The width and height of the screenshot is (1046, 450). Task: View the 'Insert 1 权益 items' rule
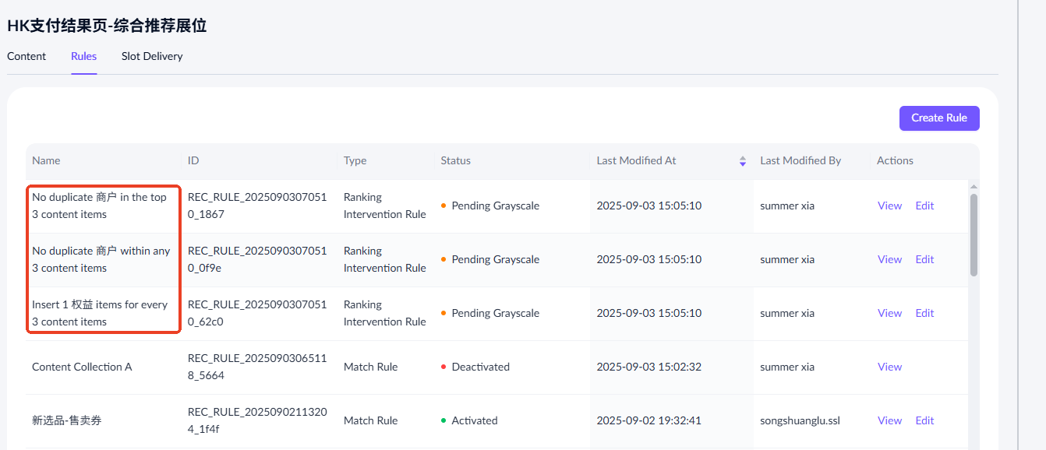[889, 313]
